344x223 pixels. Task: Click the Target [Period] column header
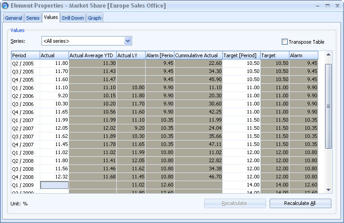pos(241,55)
